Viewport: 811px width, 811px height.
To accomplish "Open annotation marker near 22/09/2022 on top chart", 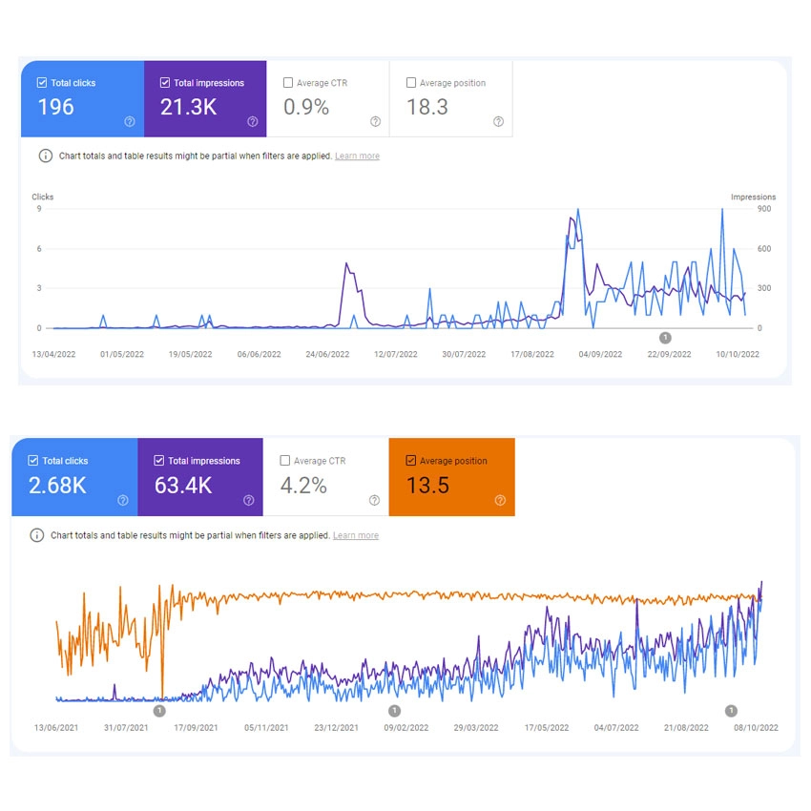I will click(x=666, y=338).
